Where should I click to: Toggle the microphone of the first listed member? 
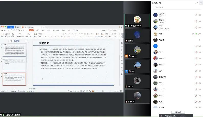[196, 15]
